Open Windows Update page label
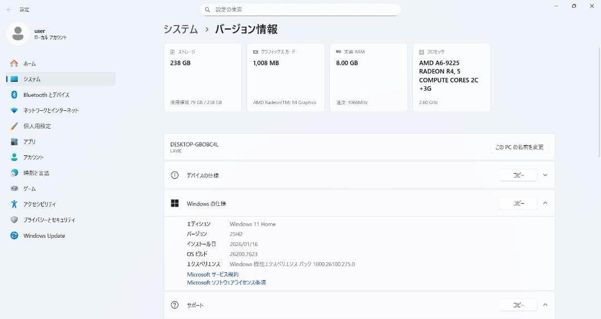Screen dimensions: 601x319 [x=44, y=236]
